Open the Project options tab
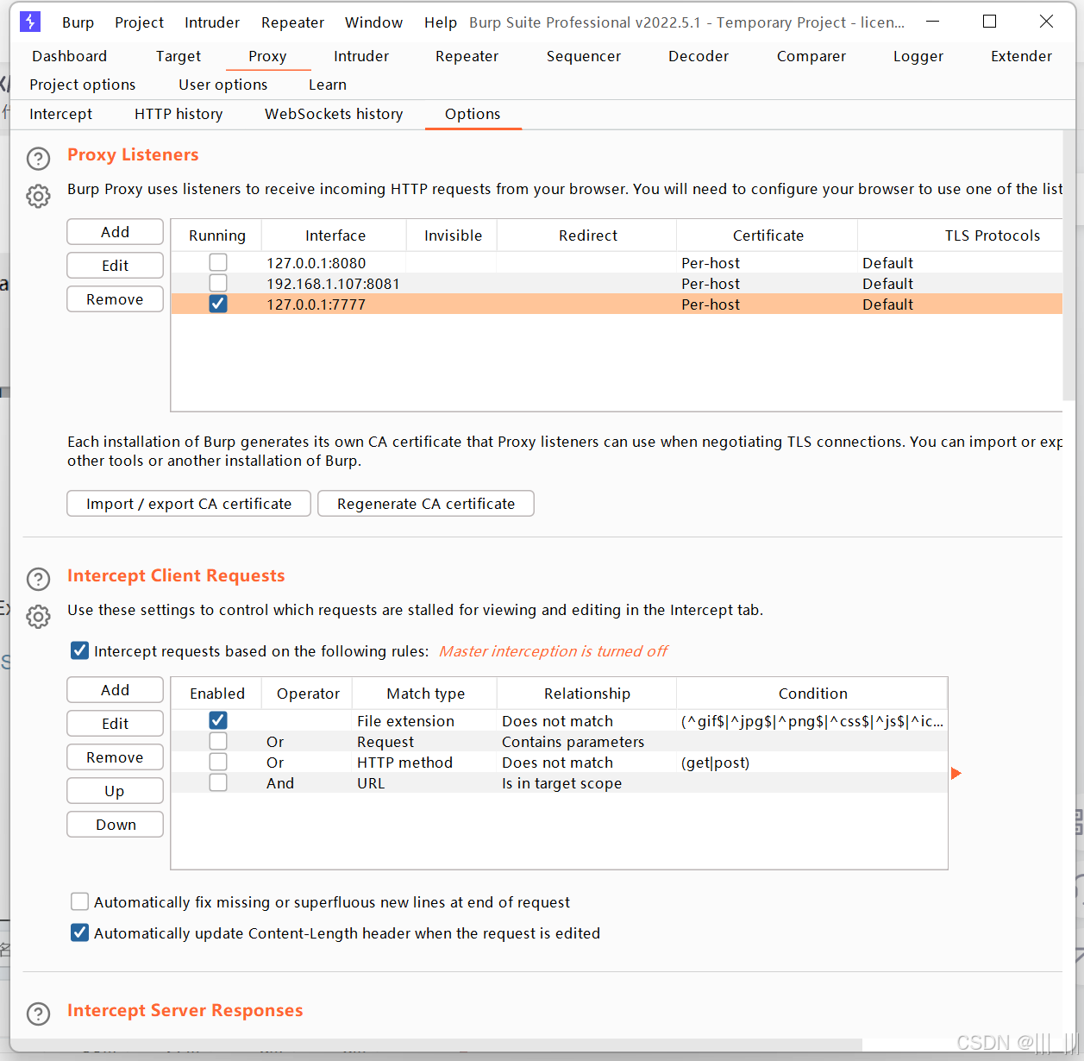This screenshot has height=1061, width=1084. [x=83, y=85]
